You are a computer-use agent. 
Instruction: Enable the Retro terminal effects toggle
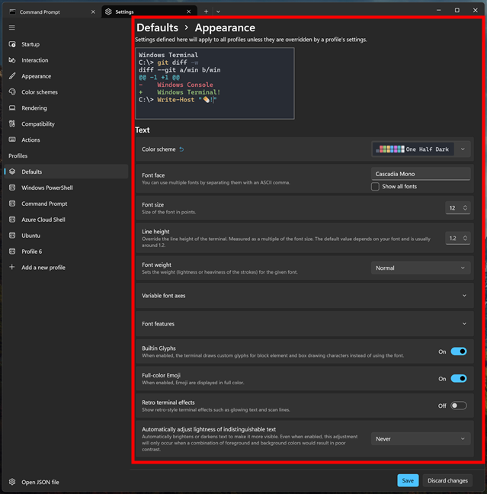[459, 406]
